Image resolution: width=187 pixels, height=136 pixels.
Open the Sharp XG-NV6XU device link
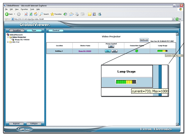coord(85,51)
